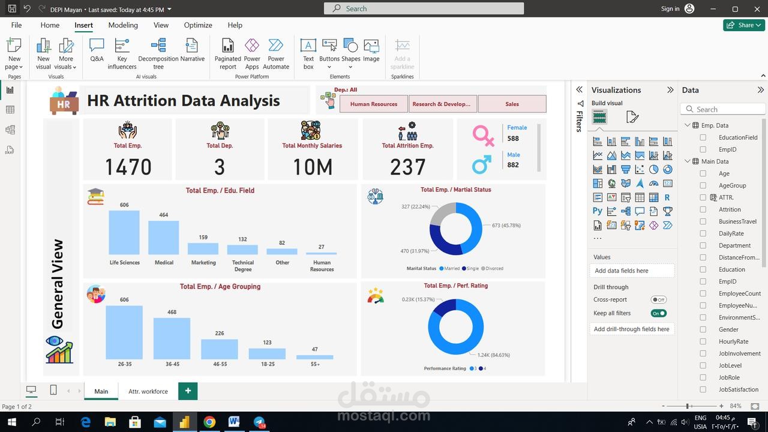Add Key influencers visual from ribbon
768x432 pixels.
pyautogui.click(x=122, y=54)
